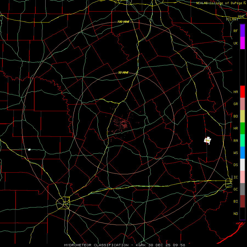Click the 'UK' legend label
This screenshot has height=247, width=247.
tap(235, 43)
